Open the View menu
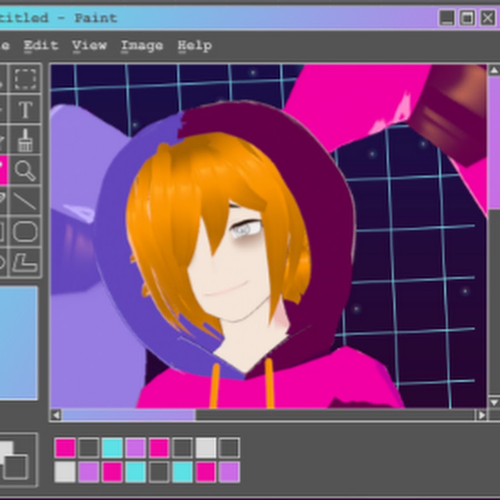This screenshot has height=500, width=500. pos(89,46)
